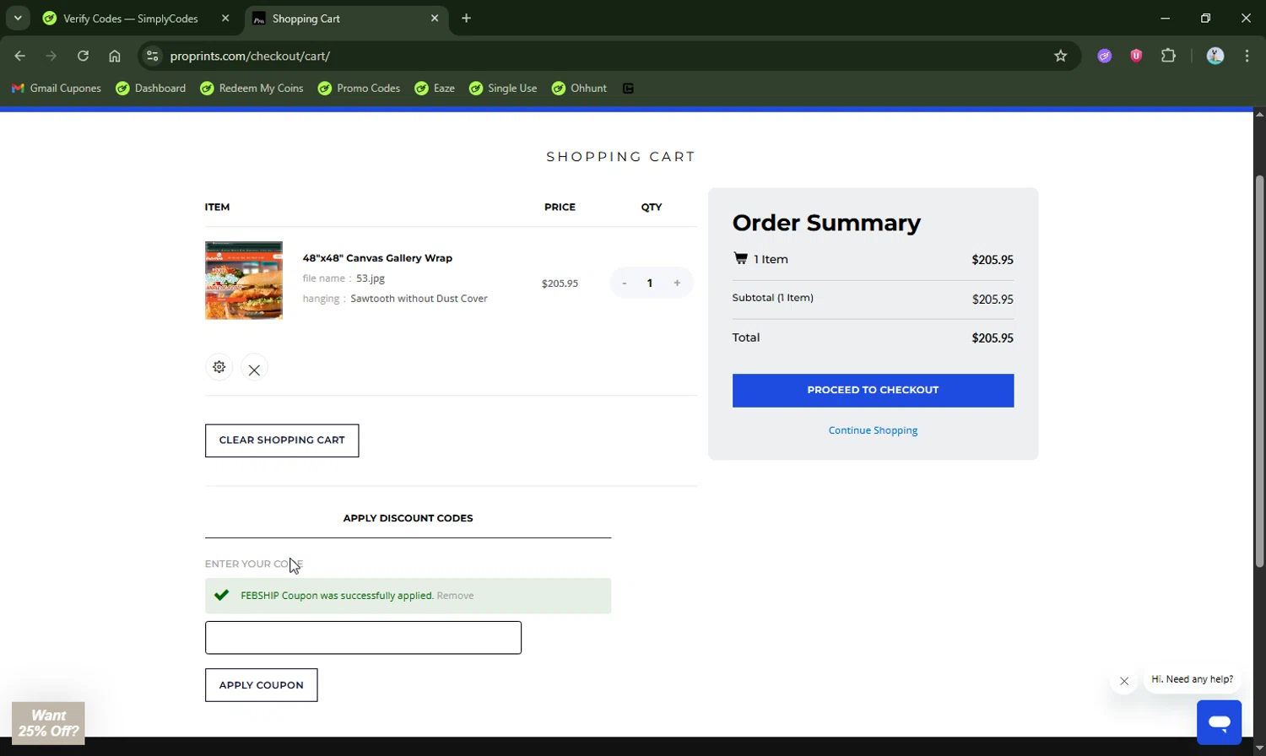Open the Promo Codes bookmark

coord(359,88)
